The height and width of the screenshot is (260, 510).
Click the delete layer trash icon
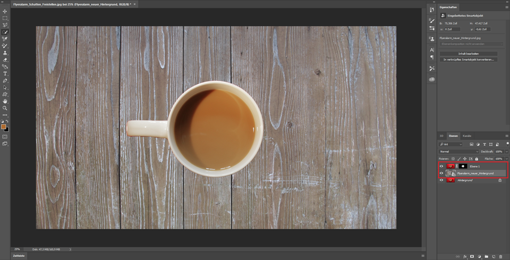click(x=500, y=256)
